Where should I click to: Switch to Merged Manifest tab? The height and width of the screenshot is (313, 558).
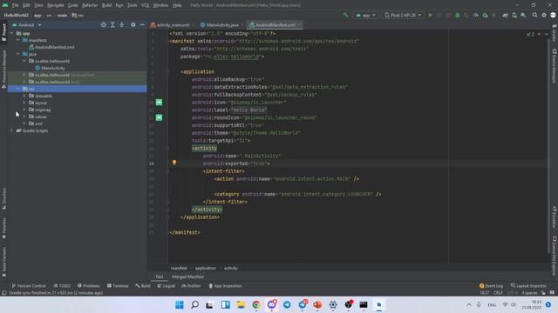coord(188,276)
